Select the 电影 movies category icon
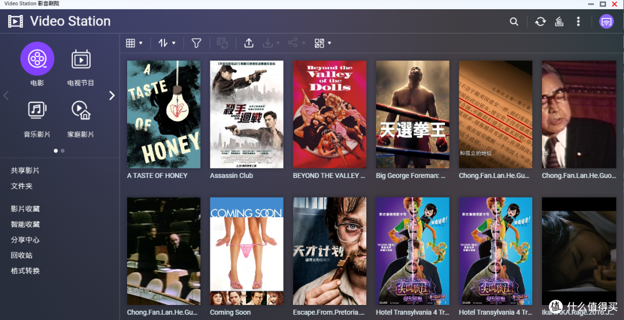The width and height of the screenshot is (624, 320). 37,59
